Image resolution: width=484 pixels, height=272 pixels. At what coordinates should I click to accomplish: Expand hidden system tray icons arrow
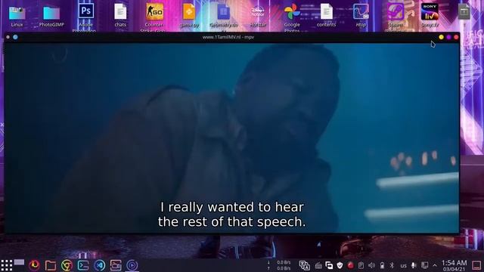click(435, 265)
